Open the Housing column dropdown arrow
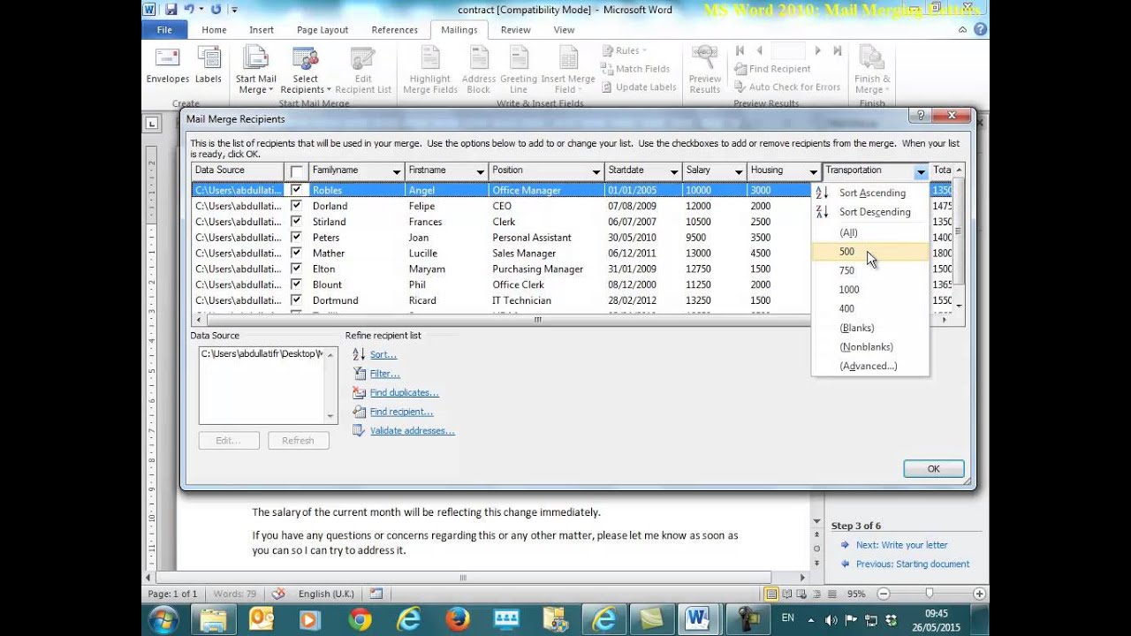This screenshot has height=636, width=1131. point(813,171)
